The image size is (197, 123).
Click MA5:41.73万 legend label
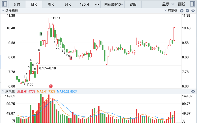[46, 91]
